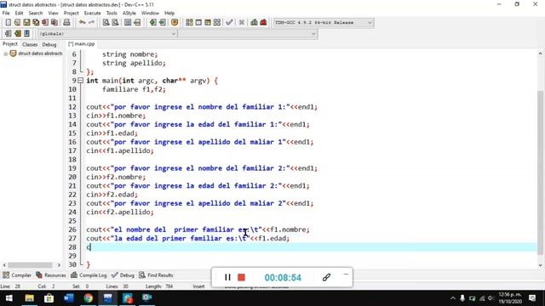This screenshot has height=306, width=545.
Task: Click the New file toolbar icon
Action: point(8,23)
